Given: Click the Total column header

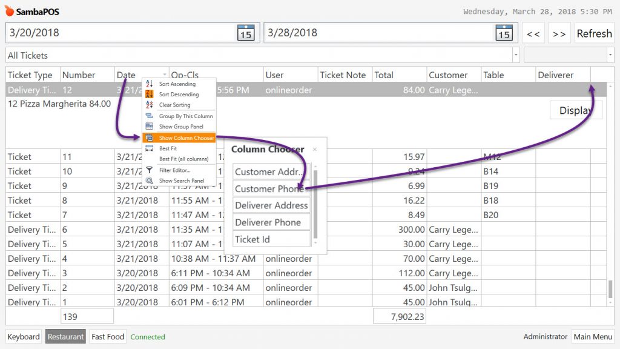Looking at the screenshot, I should [400, 75].
